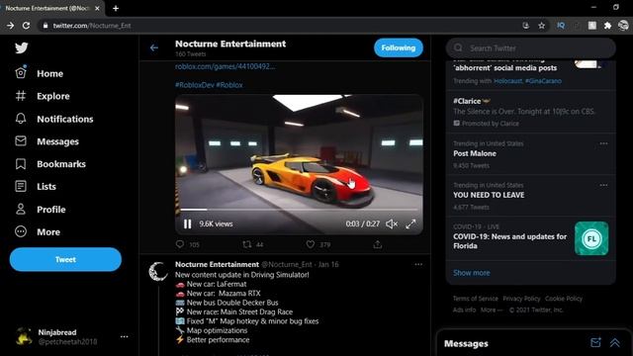
Task: Open options for YOU NEED TO LEAVE trend
Action: 603,185
